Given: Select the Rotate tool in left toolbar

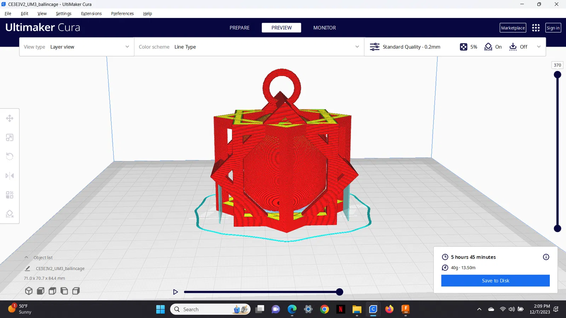Looking at the screenshot, I should pyautogui.click(x=10, y=156).
